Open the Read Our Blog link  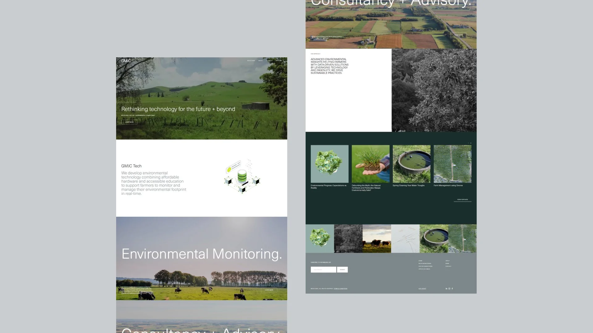[x=462, y=199]
